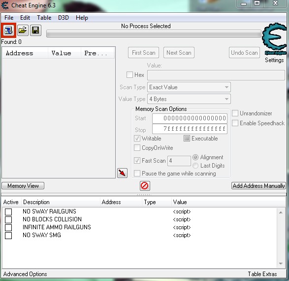Click the Active column header
Viewport: 289px width, 281px height.
(11, 202)
